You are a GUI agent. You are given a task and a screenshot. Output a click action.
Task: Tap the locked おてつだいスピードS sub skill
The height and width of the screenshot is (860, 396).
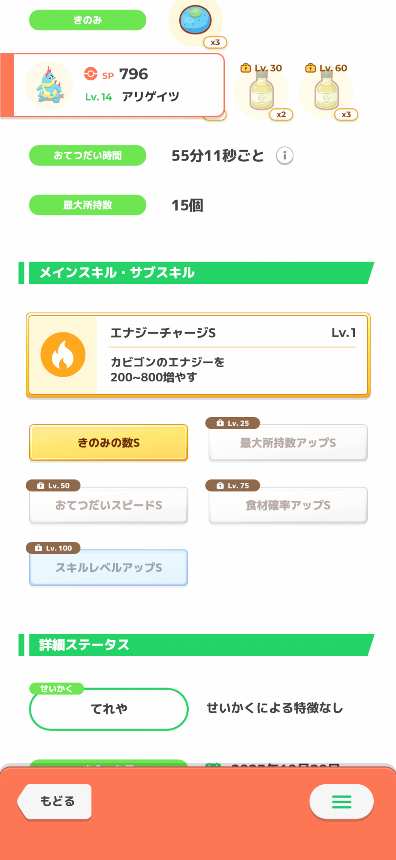pyautogui.click(x=109, y=505)
